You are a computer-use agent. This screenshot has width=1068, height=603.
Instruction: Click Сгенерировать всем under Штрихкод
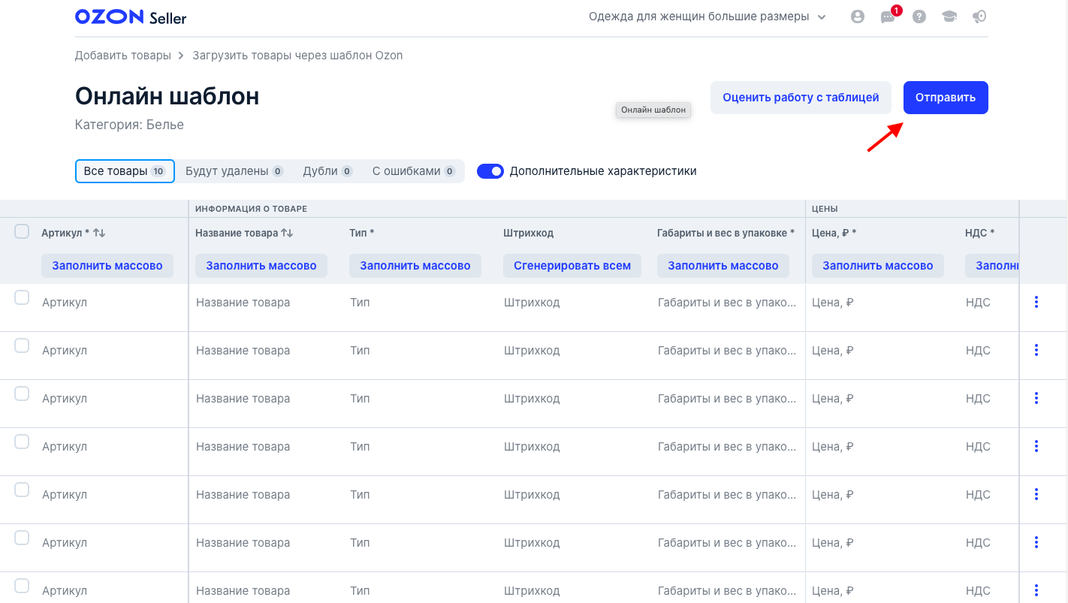tap(572, 266)
